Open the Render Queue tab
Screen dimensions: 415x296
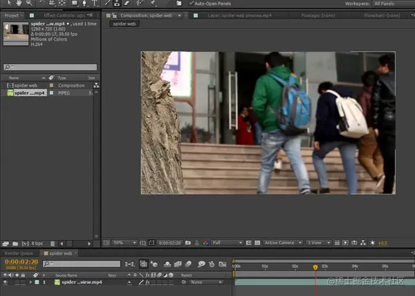pos(19,253)
